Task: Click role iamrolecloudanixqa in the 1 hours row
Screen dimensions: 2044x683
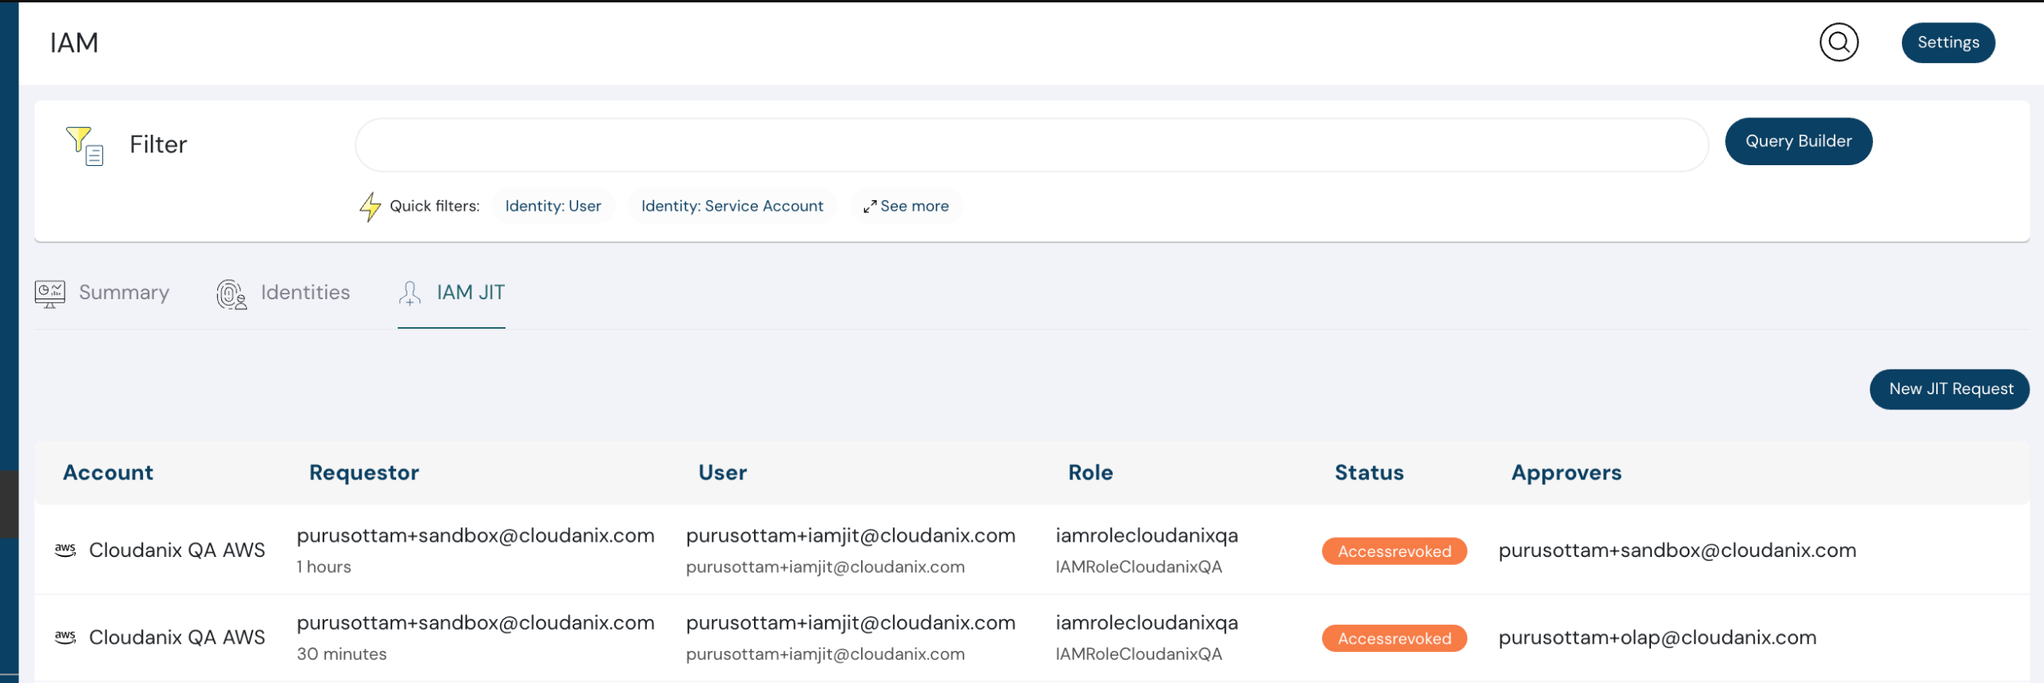Action: point(1146,535)
